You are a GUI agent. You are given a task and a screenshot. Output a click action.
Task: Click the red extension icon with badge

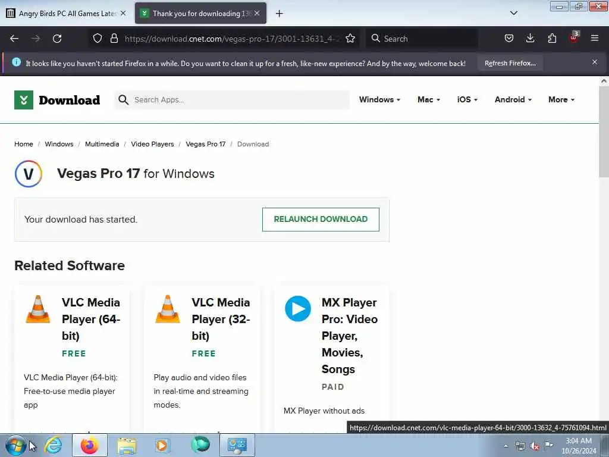coord(574,37)
